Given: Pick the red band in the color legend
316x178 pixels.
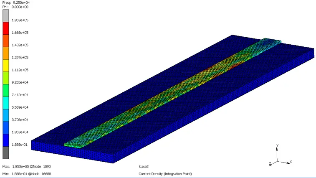Looking at the screenshot, I should click(x=5, y=28).
